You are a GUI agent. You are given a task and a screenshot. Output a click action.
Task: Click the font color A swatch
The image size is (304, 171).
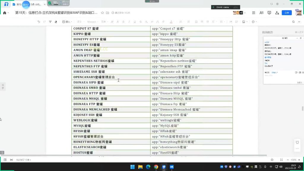pos(171,22)
